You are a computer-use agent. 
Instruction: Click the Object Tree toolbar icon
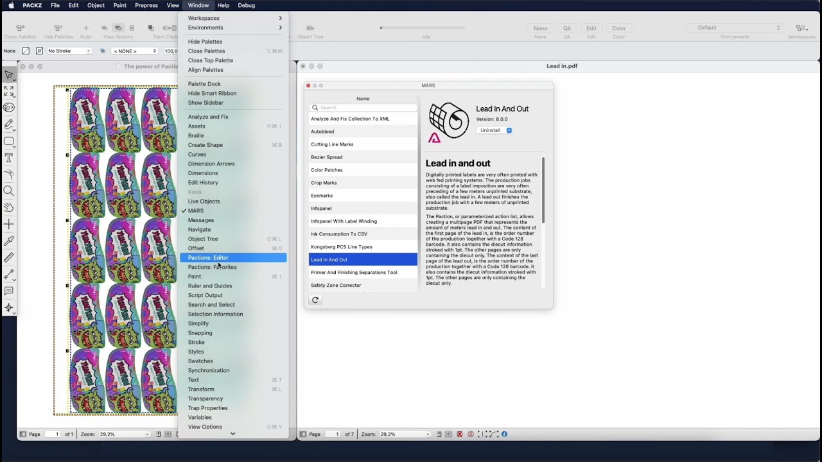coord(310,28)
